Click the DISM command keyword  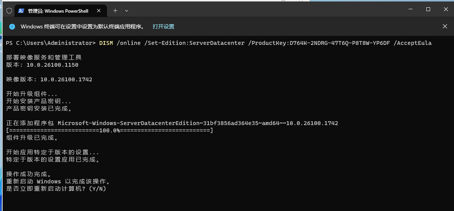(x=106, y=43)
